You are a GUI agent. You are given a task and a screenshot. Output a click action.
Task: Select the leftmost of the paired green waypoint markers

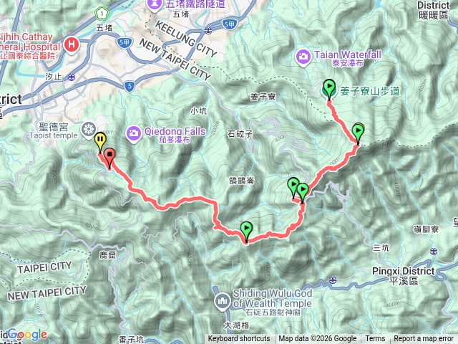click(293, 188)
